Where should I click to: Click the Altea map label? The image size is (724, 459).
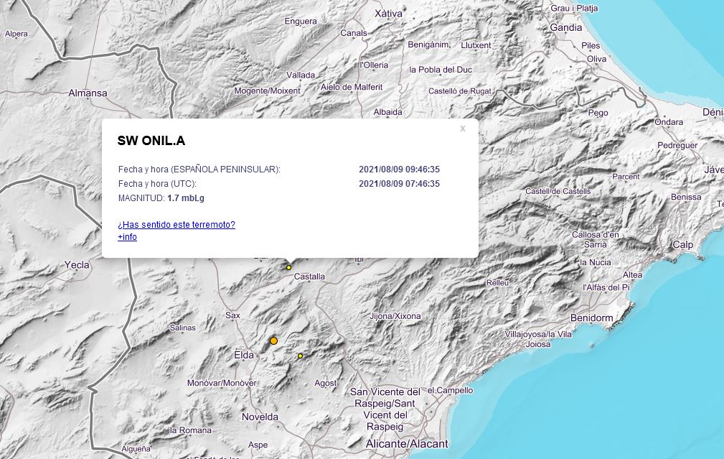click(633, 274)
